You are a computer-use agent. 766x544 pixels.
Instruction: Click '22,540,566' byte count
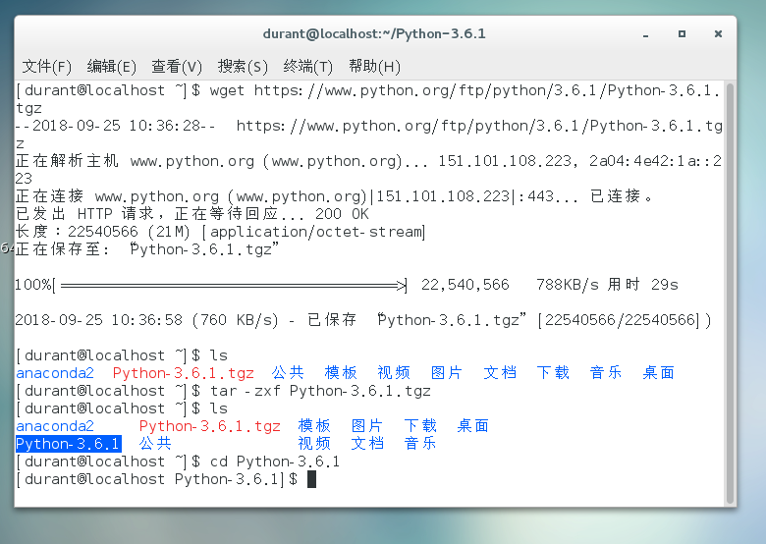pos(465,285)
